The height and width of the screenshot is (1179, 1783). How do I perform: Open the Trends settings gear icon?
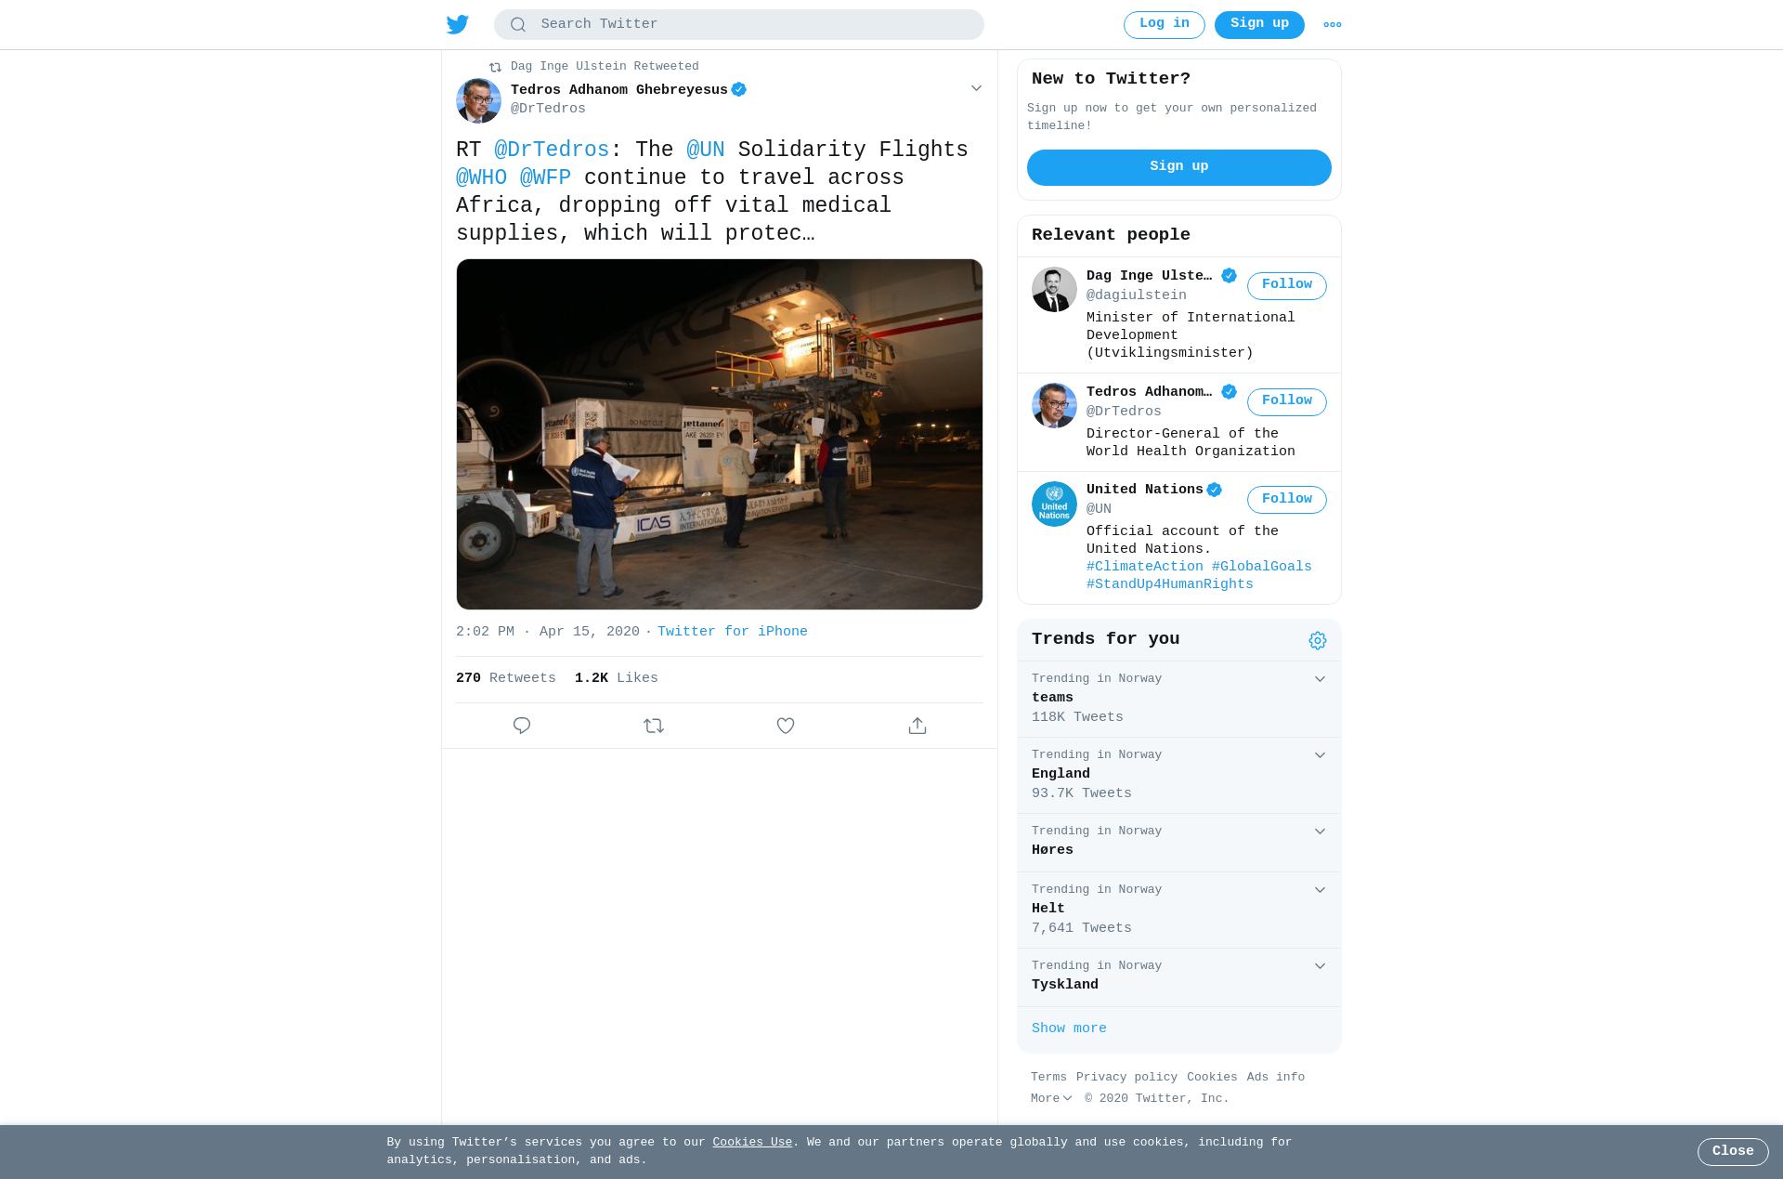pos(1318,640)
